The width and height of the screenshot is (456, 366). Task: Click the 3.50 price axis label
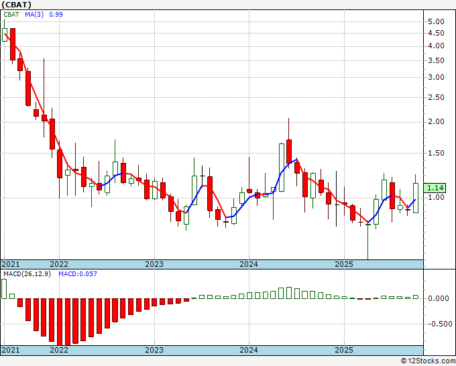coord(436,60)
